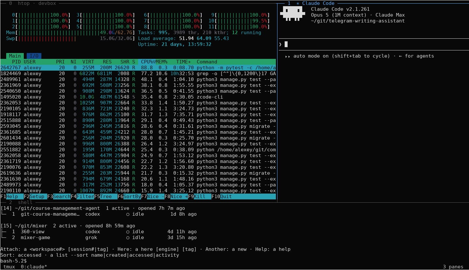Click F9 Kill in htop footer
Viewport: 469px width, 270px height.
200,196
